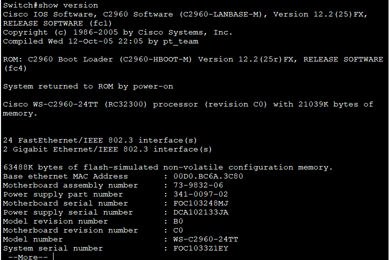
Task: Click the power supply serial number DCA102133JA
Action: [201, 212]
